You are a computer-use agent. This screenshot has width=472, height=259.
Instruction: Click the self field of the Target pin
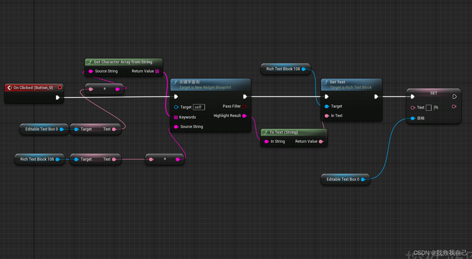pos(199,107)
